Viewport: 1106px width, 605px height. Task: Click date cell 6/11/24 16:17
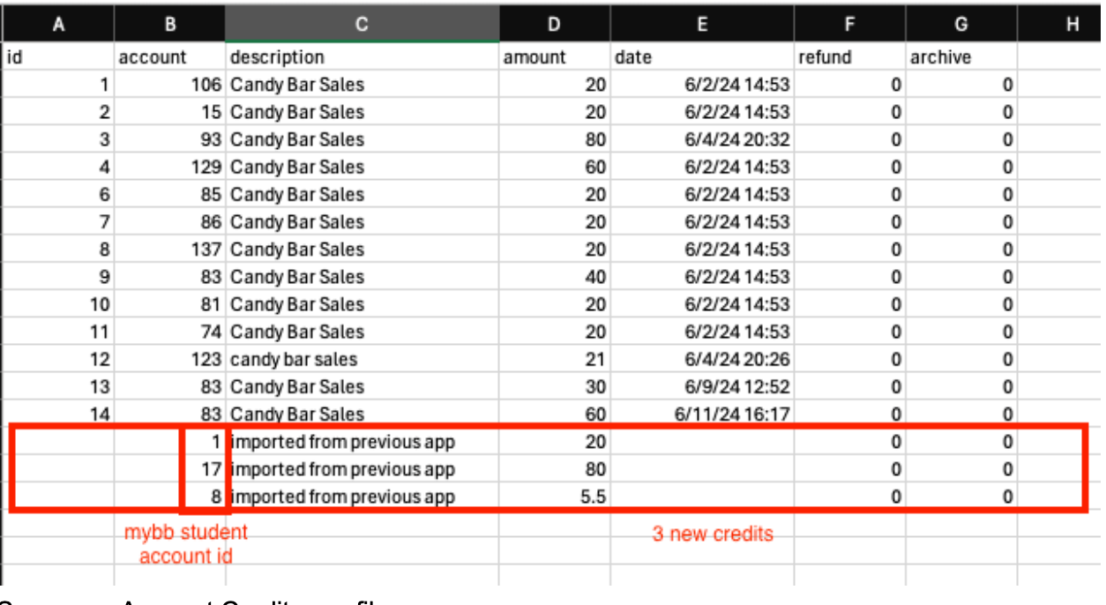click(702, 414)
